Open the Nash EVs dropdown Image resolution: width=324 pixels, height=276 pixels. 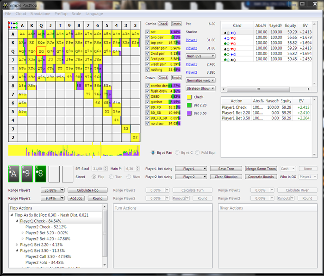200,56
